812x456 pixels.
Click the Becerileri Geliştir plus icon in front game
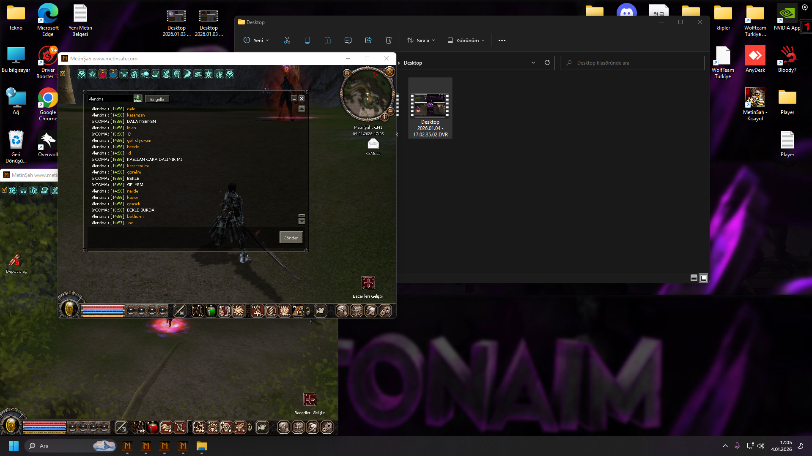point(368,283)
